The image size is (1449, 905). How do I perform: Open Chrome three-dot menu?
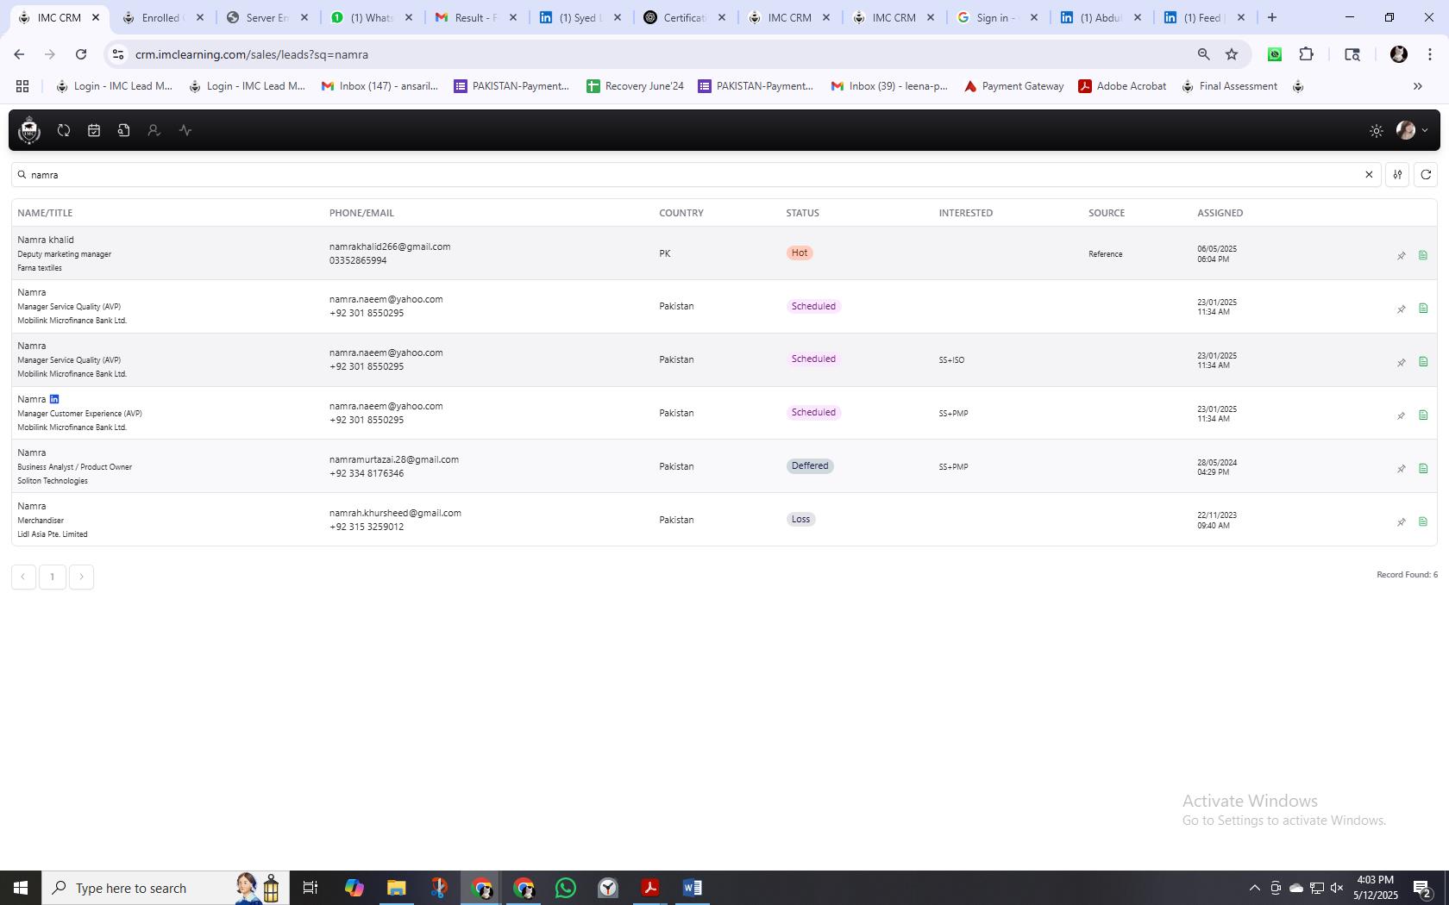[1430, 54]
